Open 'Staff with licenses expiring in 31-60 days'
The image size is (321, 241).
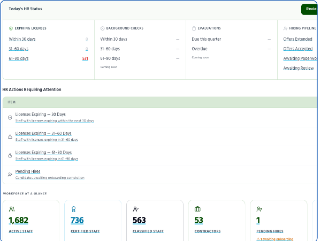point(47,140)
